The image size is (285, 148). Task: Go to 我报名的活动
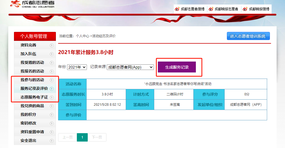point(35,71)
